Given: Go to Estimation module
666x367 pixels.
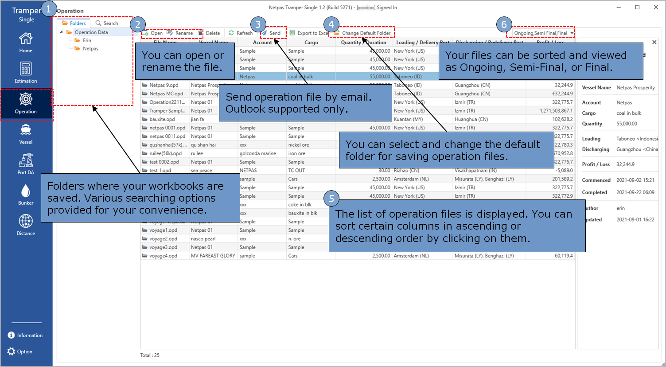Looking at the screenshot, I should 26,73.
